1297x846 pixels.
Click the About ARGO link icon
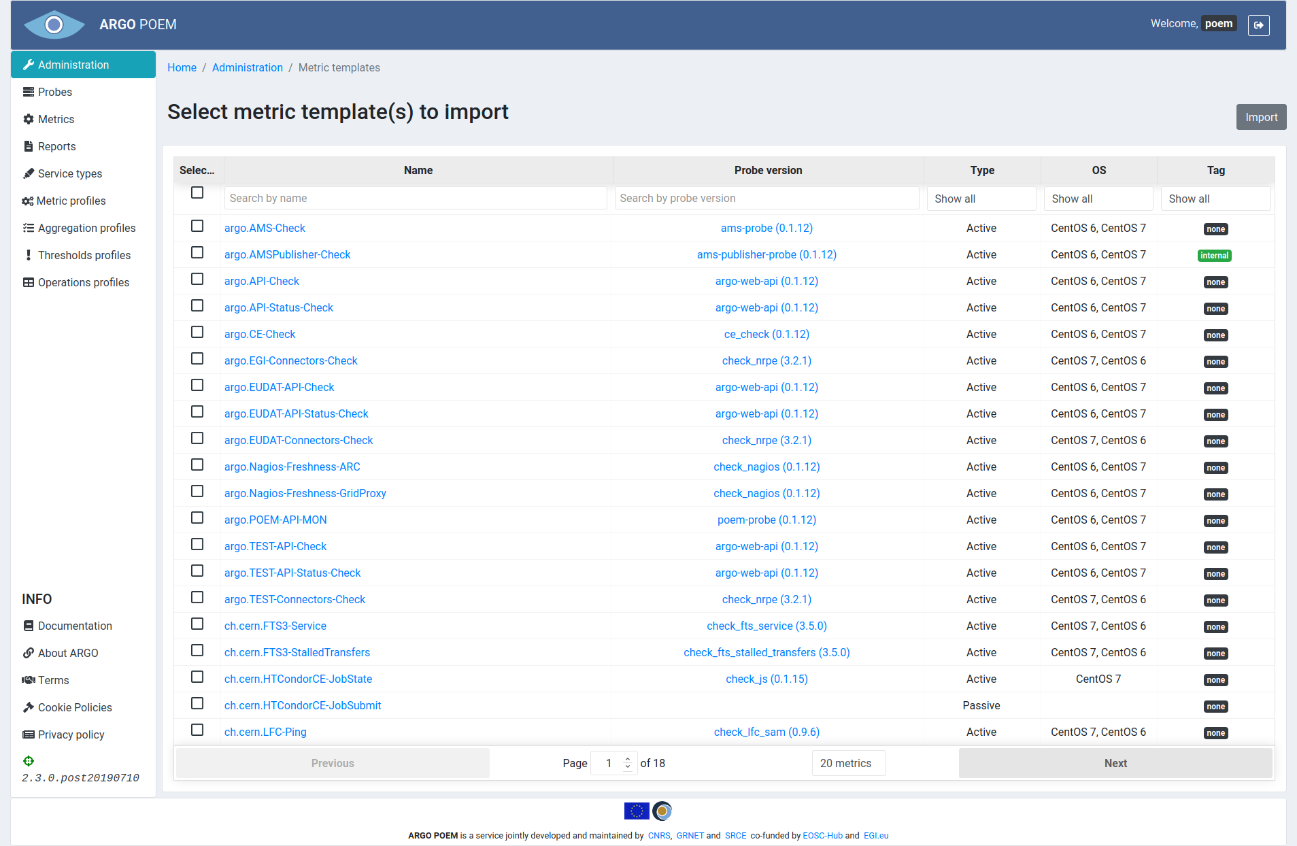tap(29, 653)
